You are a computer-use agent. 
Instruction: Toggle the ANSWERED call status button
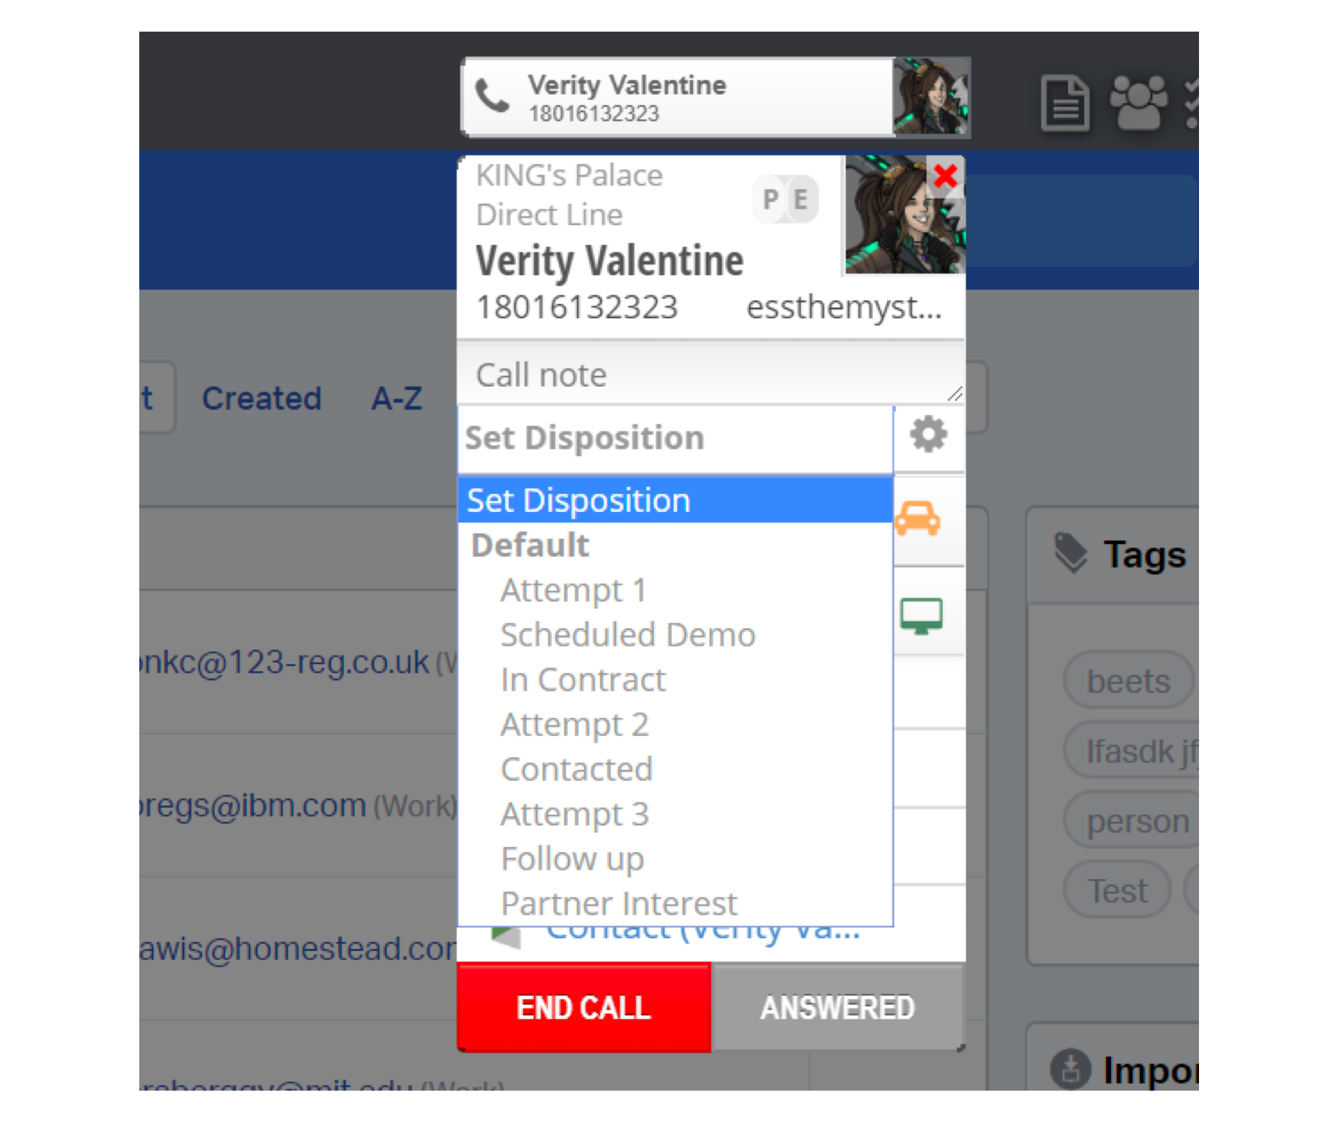point(838,1008)
